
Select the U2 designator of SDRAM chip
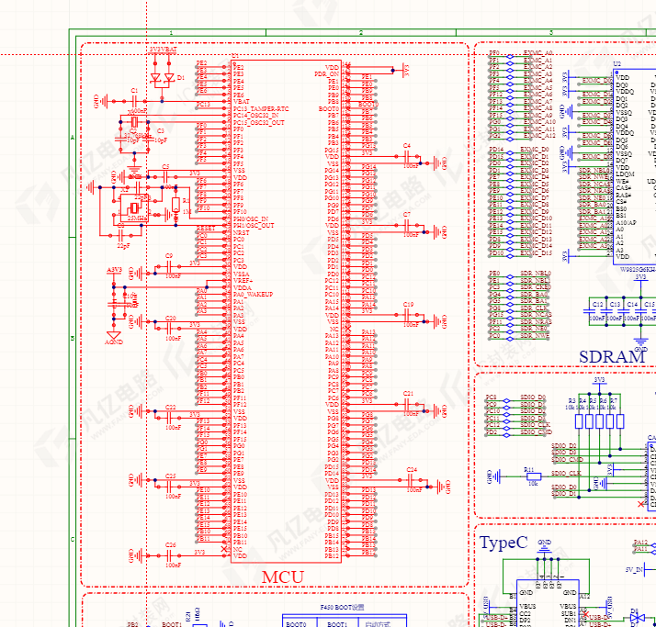tap(617, 63)
